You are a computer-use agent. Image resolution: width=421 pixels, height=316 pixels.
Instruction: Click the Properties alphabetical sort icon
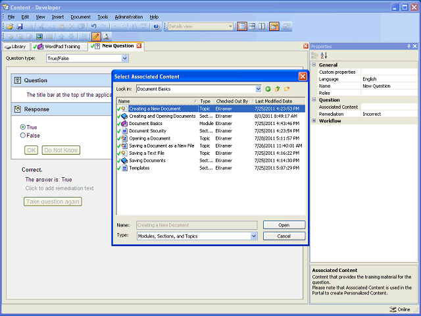pyautogui.click(x=324, y=55)
